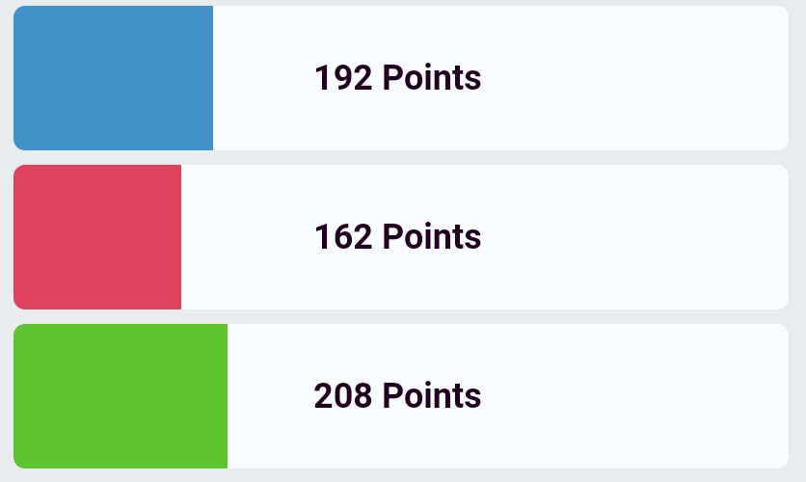This screenshot has height=482, width=806.
Task: Select the "162 Points" score label
Action: (x=397, y=237)
